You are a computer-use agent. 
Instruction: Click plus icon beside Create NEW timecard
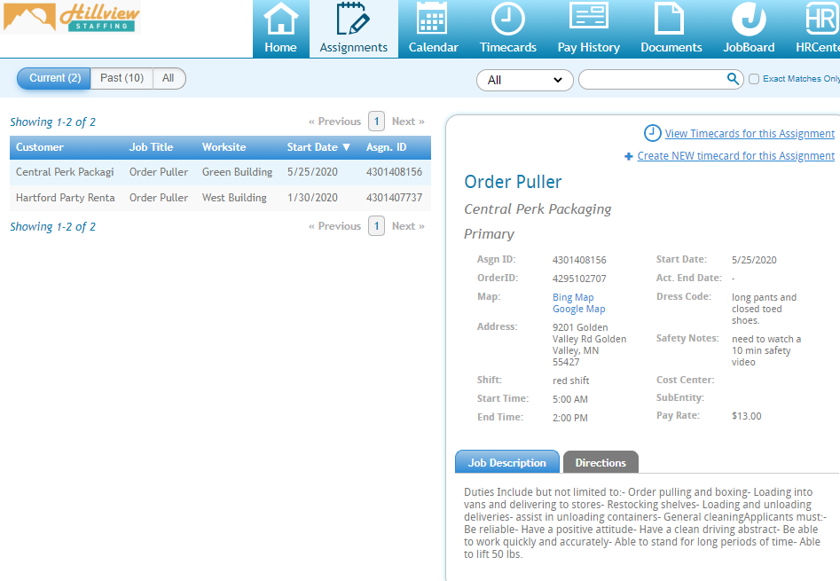pyautogui.click(x=628, y=156)
